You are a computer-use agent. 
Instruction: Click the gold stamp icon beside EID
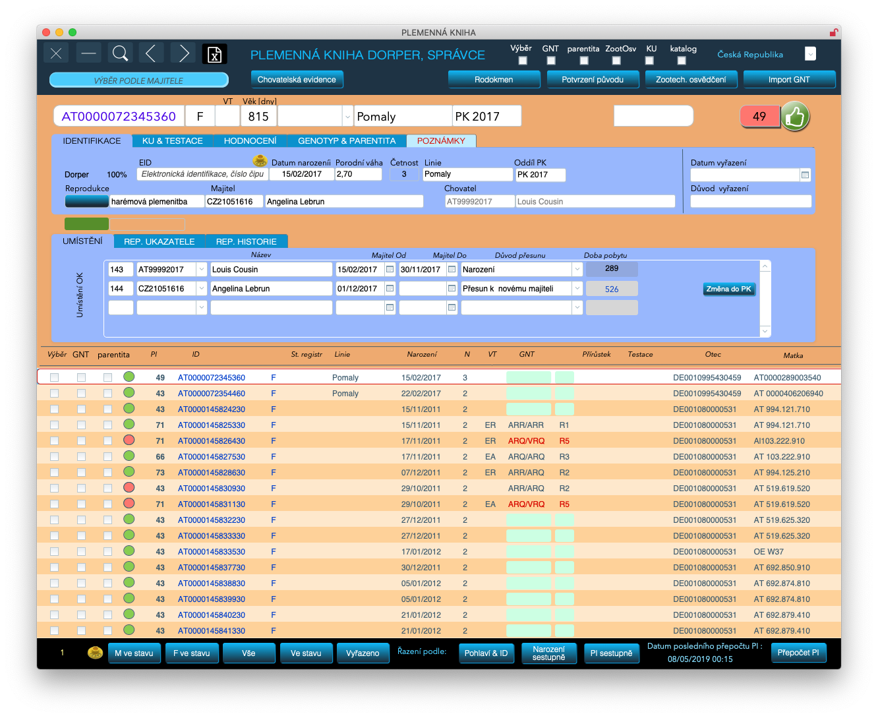click(260, 161)
